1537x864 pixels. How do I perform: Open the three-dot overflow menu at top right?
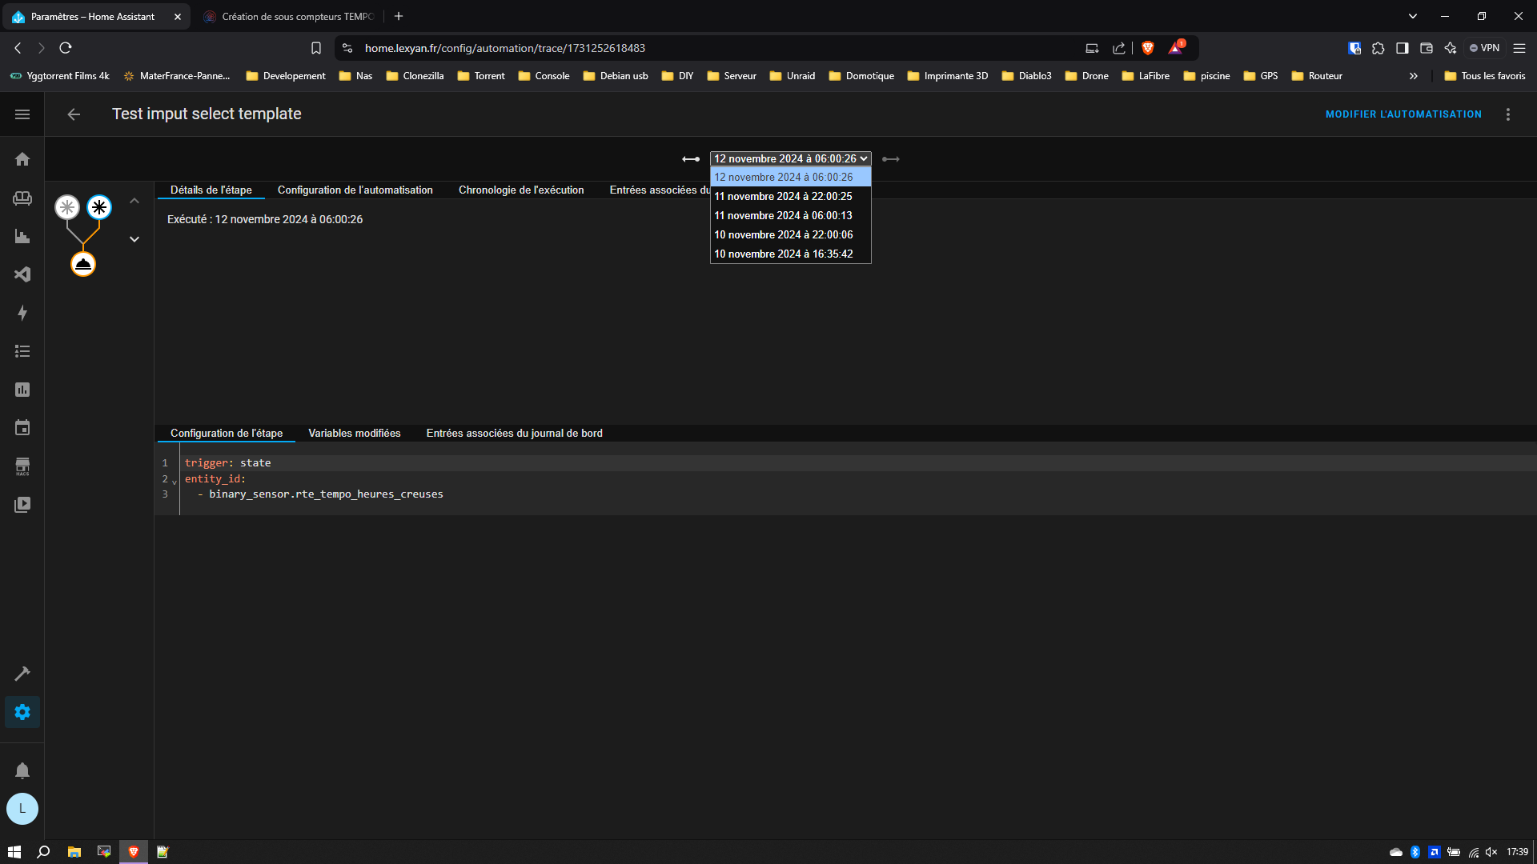(1508, 114)
